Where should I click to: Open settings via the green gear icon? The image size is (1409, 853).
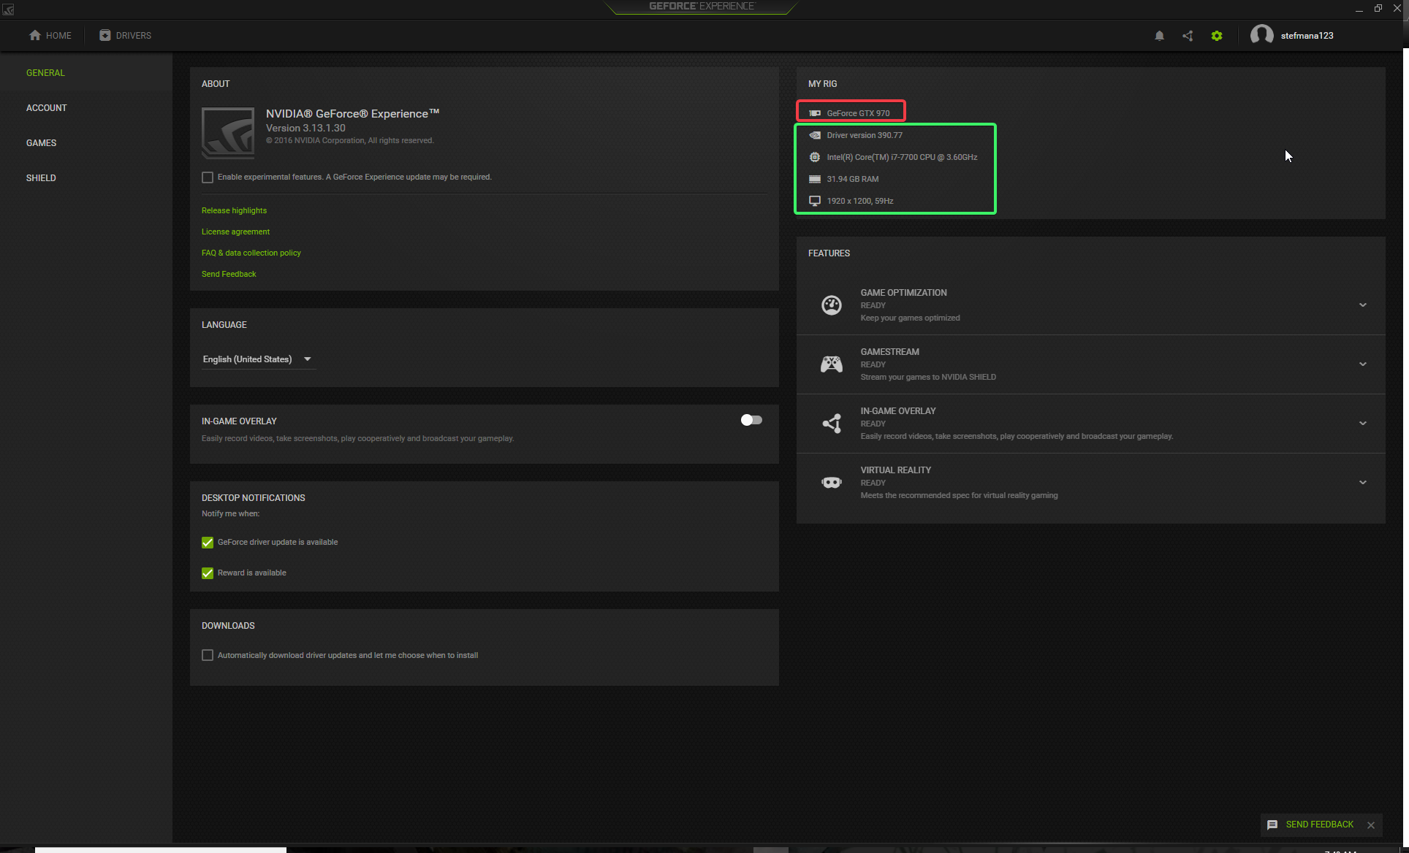tap(1217, 36)
